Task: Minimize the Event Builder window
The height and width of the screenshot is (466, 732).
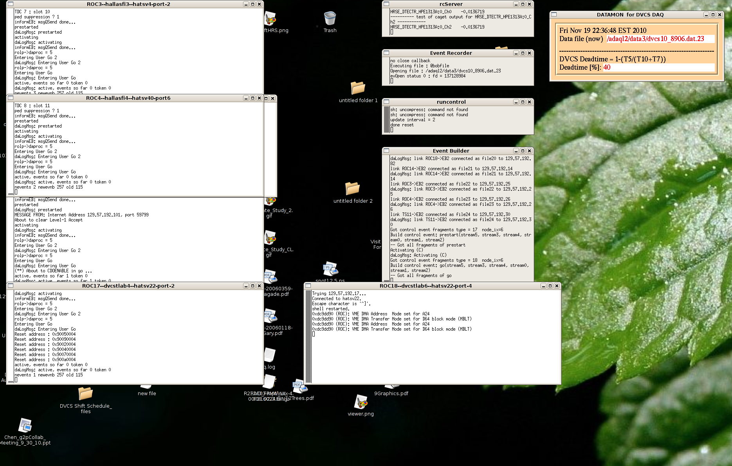Action: [x=516, y=151]
